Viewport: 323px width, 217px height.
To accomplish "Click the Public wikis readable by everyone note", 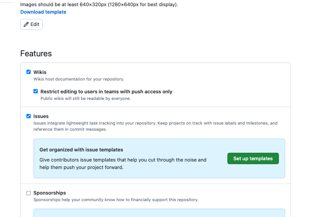I will coord(85,99).
